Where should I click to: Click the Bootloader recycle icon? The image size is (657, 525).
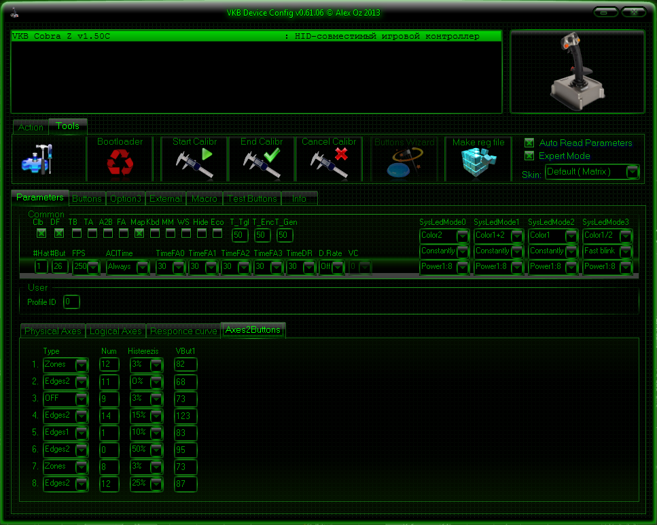pos(120,163)
